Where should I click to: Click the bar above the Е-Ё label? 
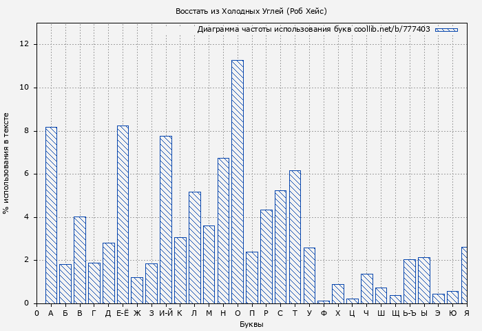pos(123,214)
